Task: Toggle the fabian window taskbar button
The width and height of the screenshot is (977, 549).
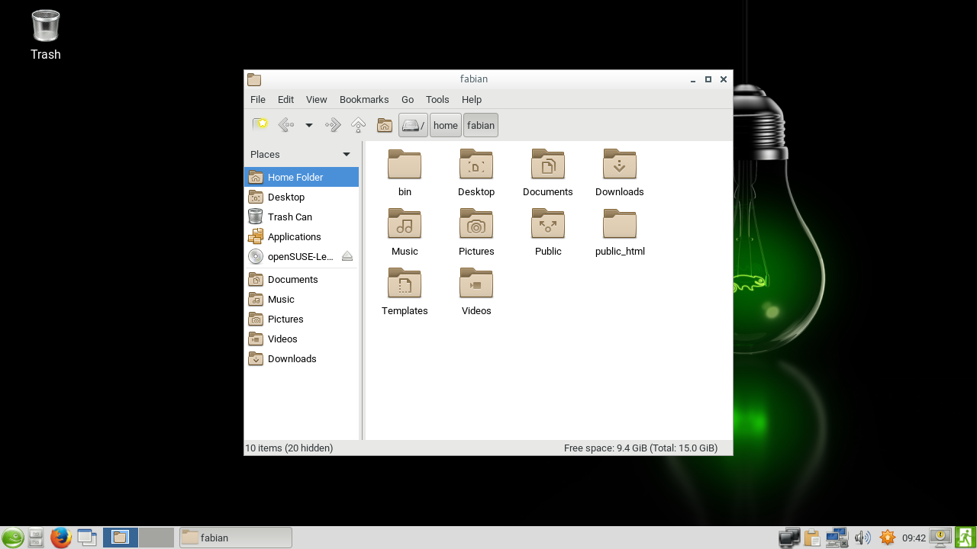Action: click(x=235, y=538)
